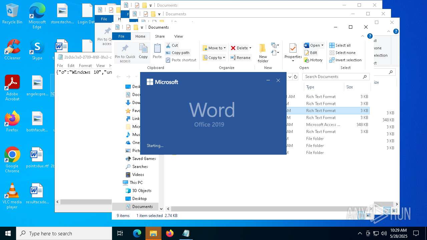The image size is (427, 240).
Task: Open VLC media player desktop shortcut
Action: pyautogui.click(x=12, y=196)
